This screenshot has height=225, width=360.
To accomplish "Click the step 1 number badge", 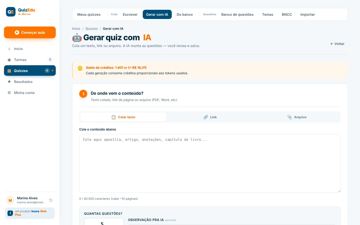I will [83, 94].
